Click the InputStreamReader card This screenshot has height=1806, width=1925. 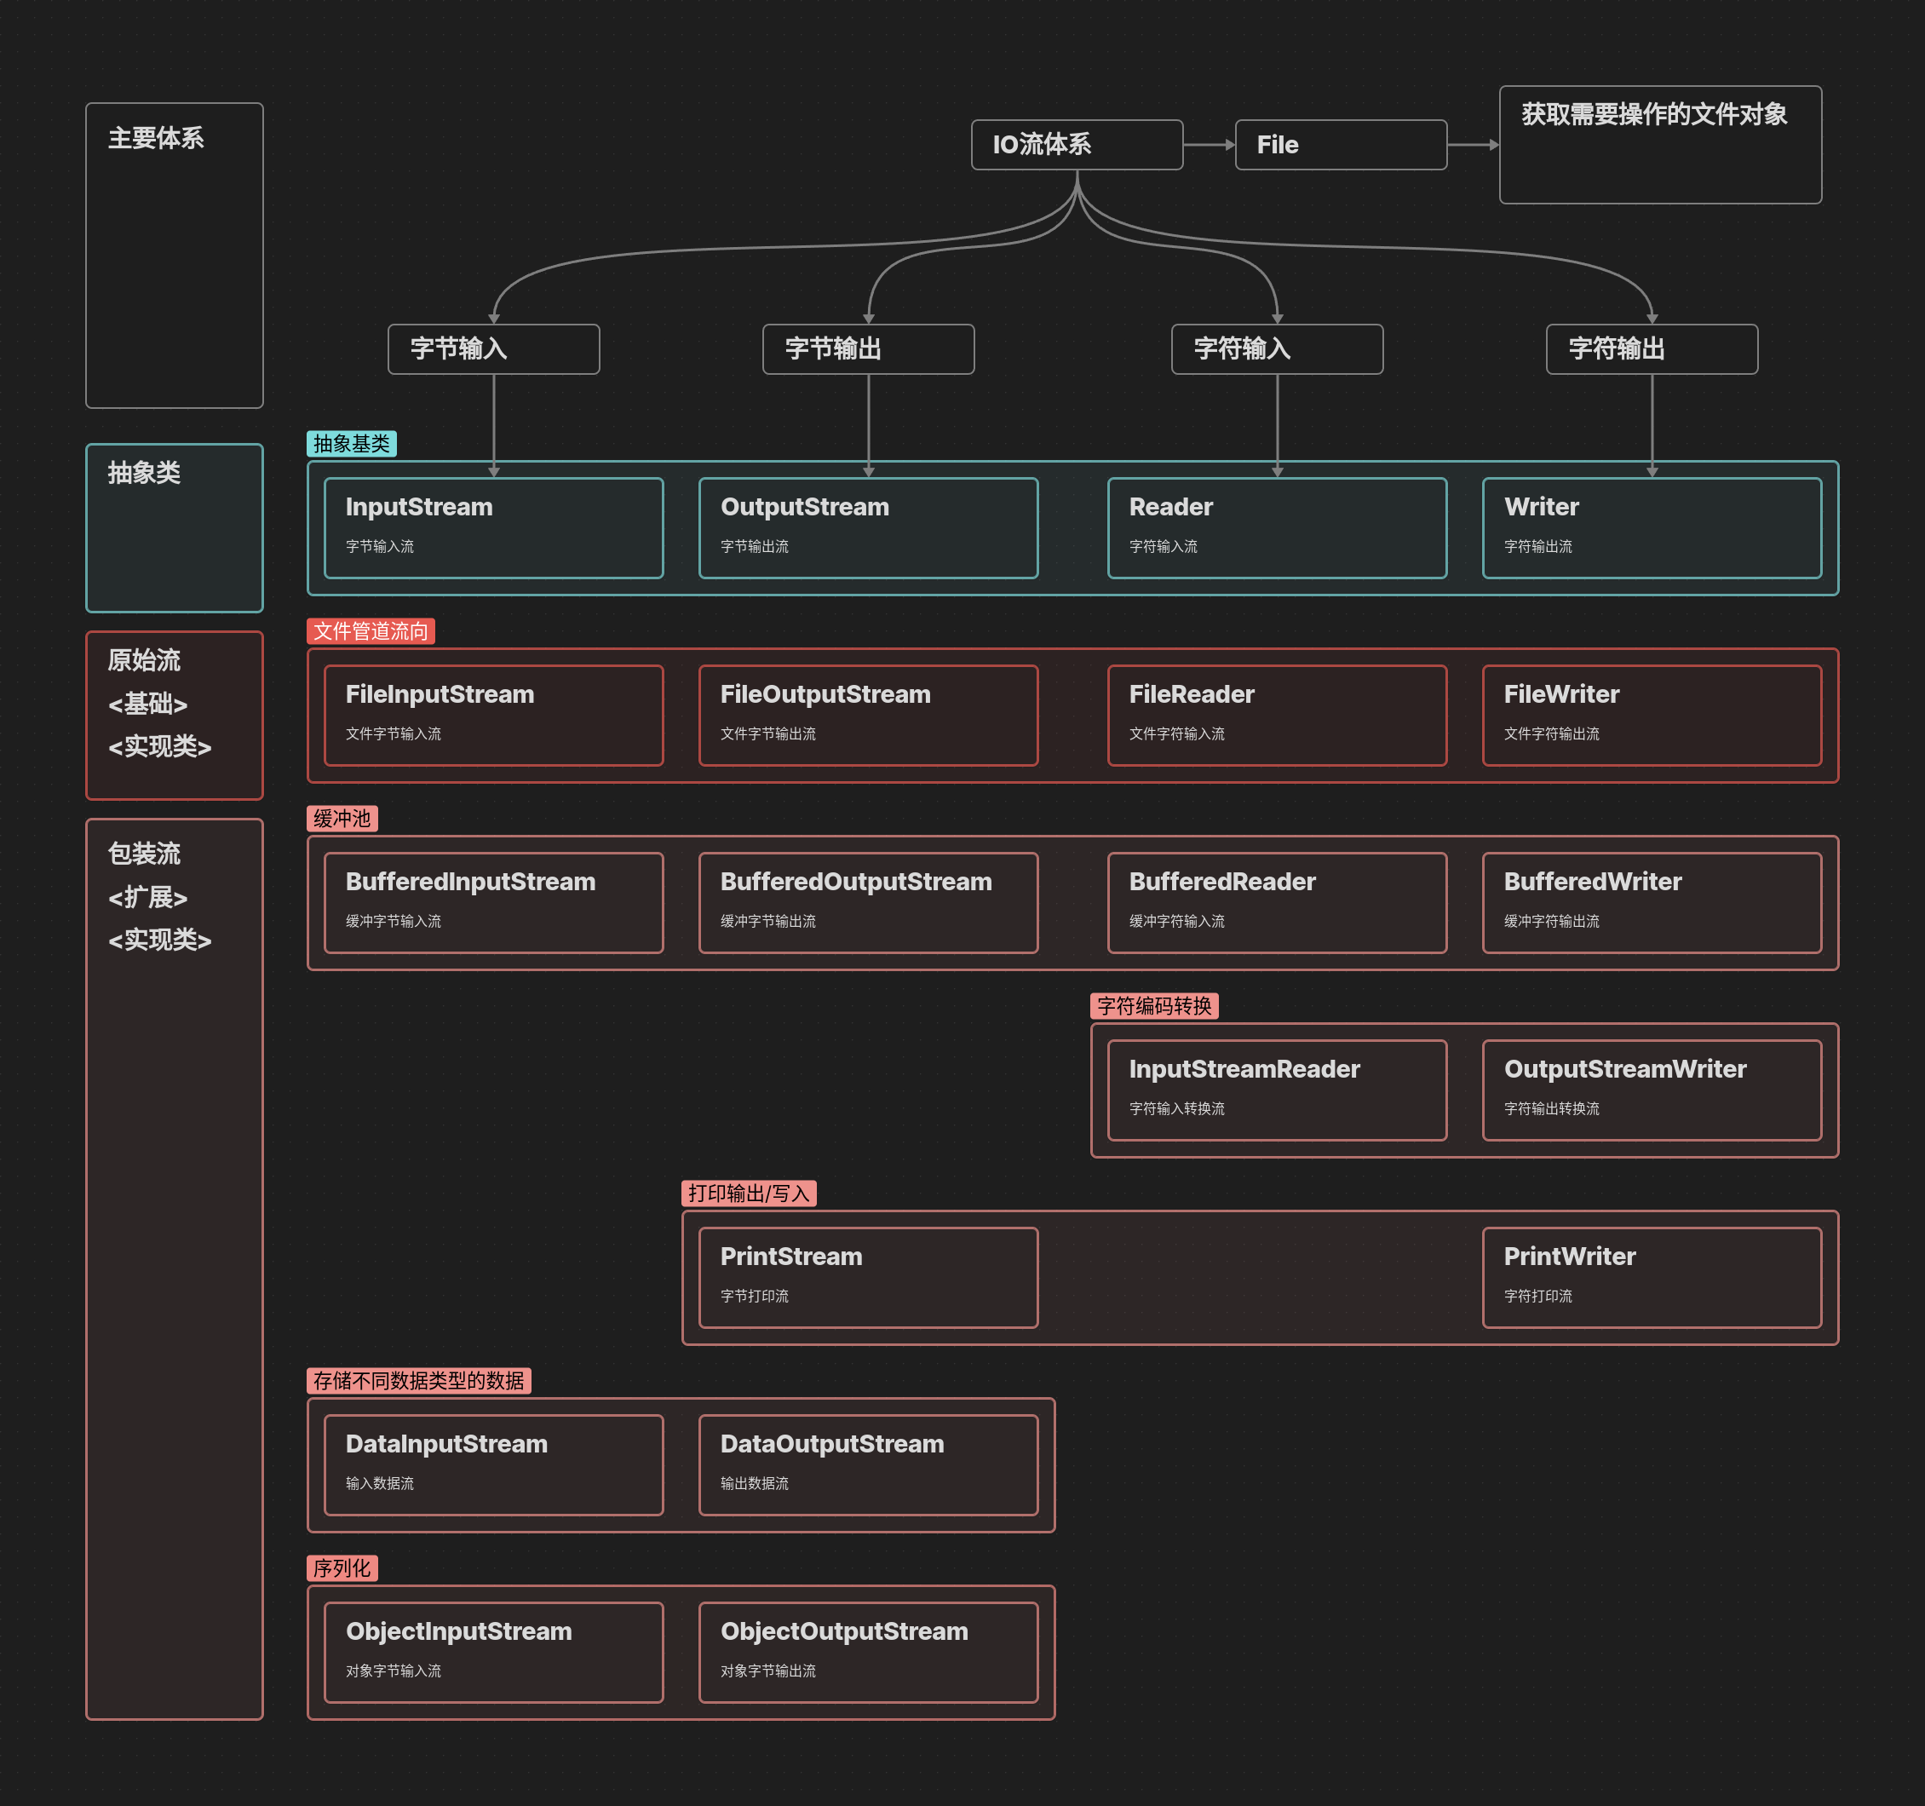coord(1276,1090)
